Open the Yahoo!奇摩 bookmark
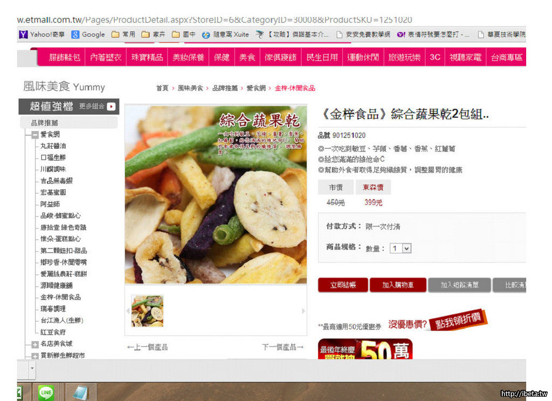552x401 pixels. click(x=42, y=34)
